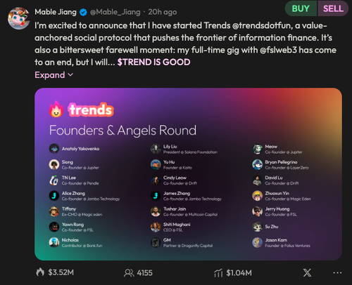
Task: Open the three-dot more options menu
Action: coord(337,273)
